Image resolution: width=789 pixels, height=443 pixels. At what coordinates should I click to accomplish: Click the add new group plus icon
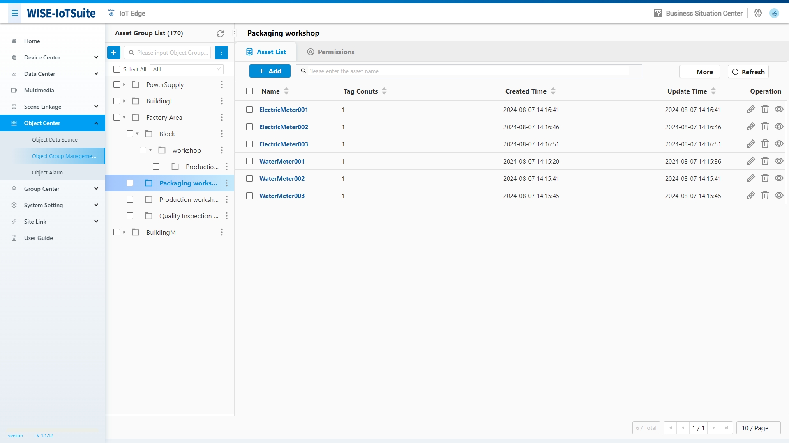click(x=113, y=53)
